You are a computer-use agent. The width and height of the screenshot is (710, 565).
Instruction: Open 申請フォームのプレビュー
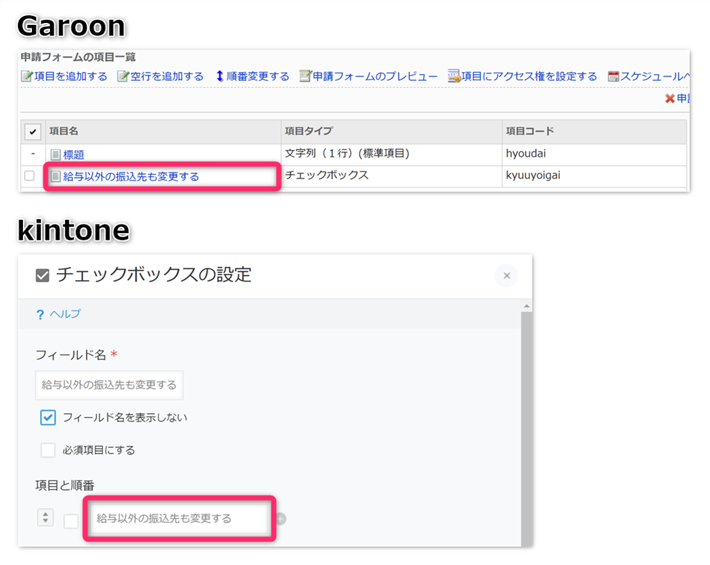point(375,76)
